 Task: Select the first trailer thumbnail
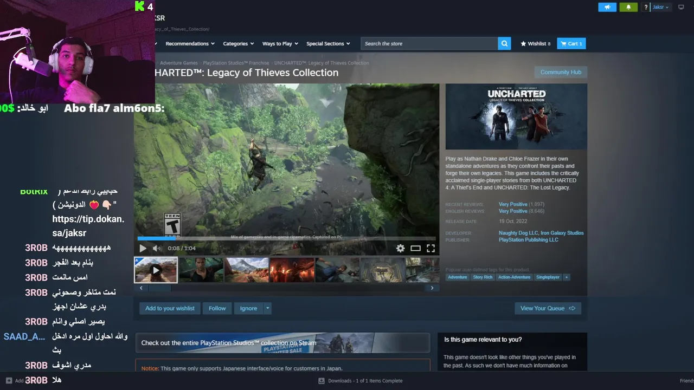point(156,270)
